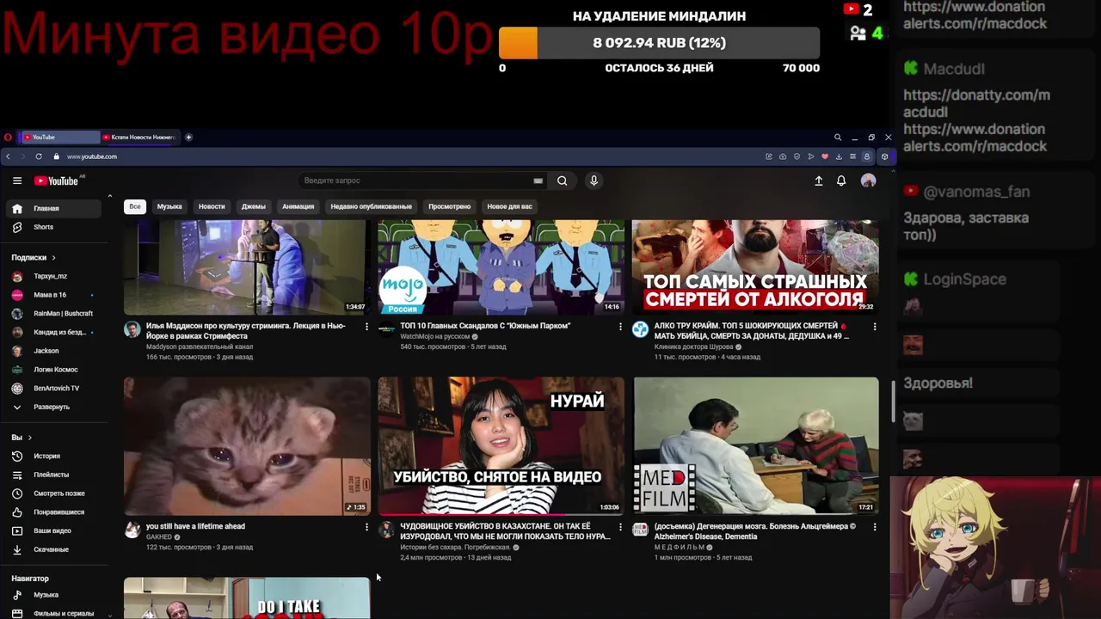The width and height of the screenshot is (1101, 619).
Task: Open RainMan | Bushcraft subscription
Action: point(53,314)
